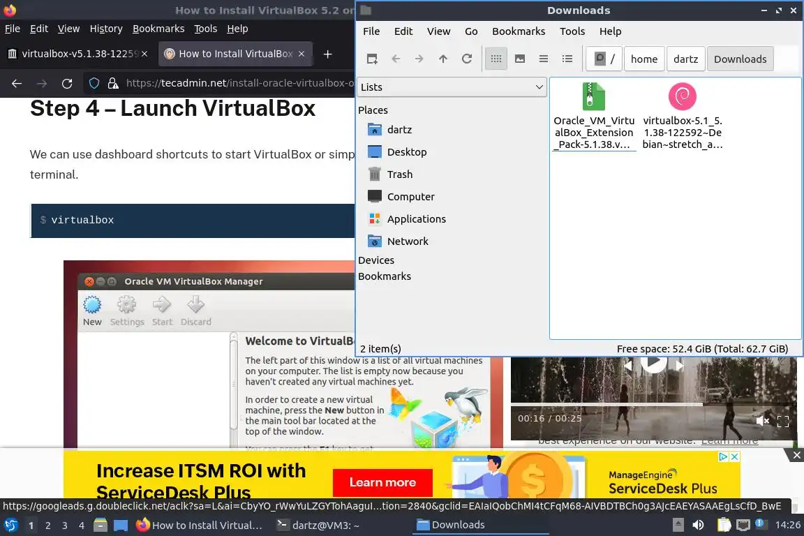Select the root path button

tap(604, 59)
